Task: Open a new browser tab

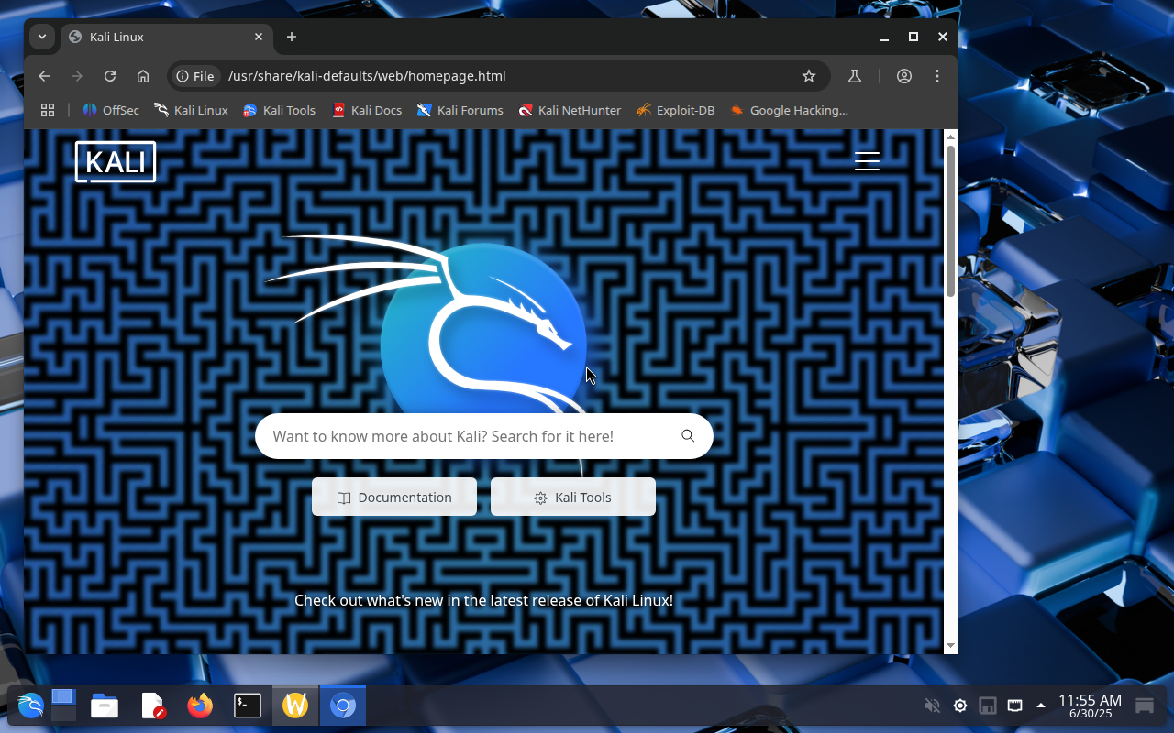Action: click(292, 37)
